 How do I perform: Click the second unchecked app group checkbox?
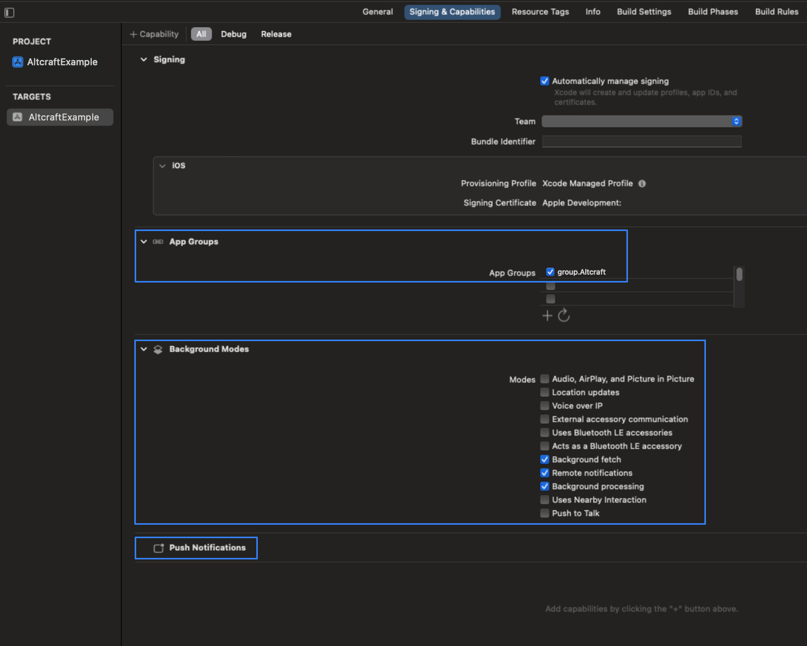click(551, 286)
